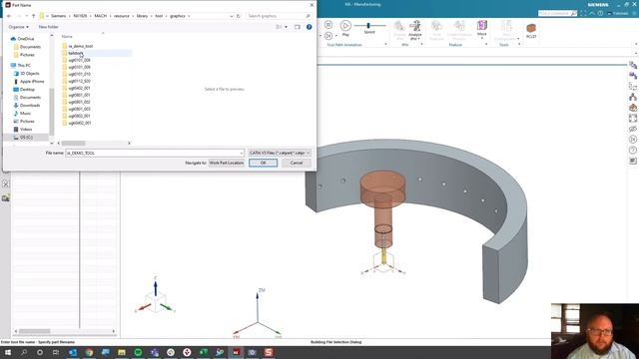
Task: Open Spotify from the taskbar
Action: [x=138, y=352]
